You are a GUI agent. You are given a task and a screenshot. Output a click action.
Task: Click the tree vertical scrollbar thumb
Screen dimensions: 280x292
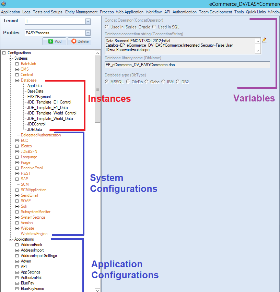[97, 89]
